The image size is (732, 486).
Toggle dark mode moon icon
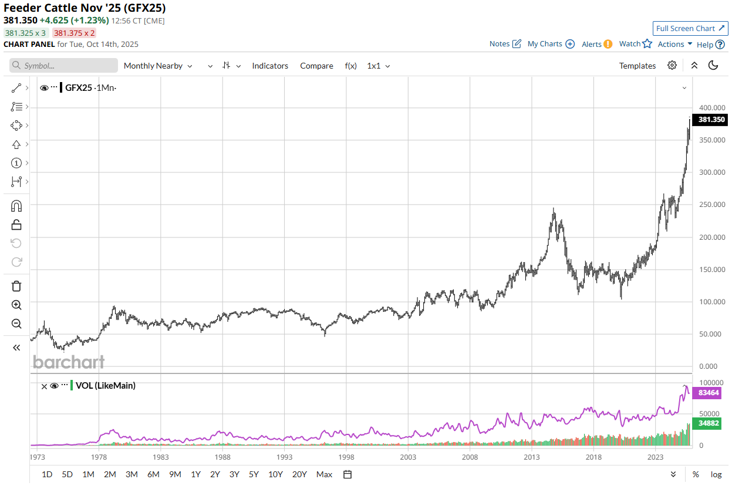click(713, 66)
